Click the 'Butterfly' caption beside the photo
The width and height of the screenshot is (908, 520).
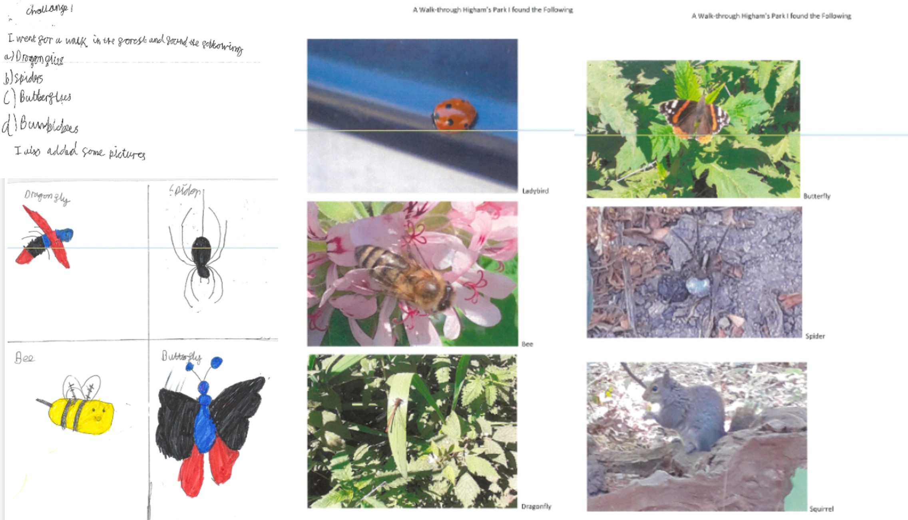pos(817,196)
